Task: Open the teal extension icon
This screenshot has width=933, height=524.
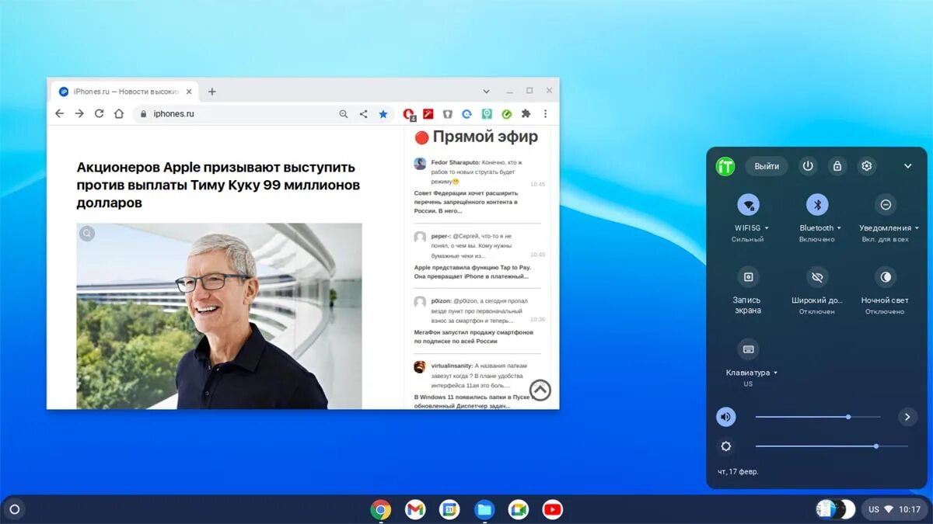Action: click(487, 113)
